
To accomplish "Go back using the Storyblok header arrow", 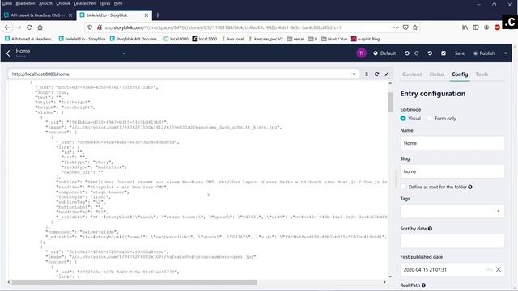I will tap(8, 53).
